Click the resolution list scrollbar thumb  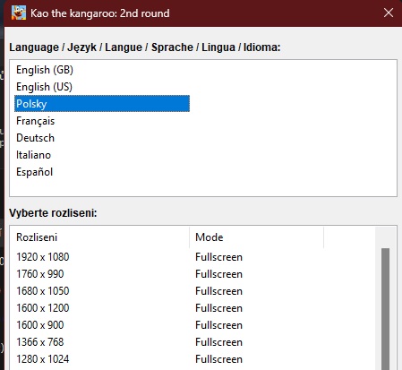[385, 309]
